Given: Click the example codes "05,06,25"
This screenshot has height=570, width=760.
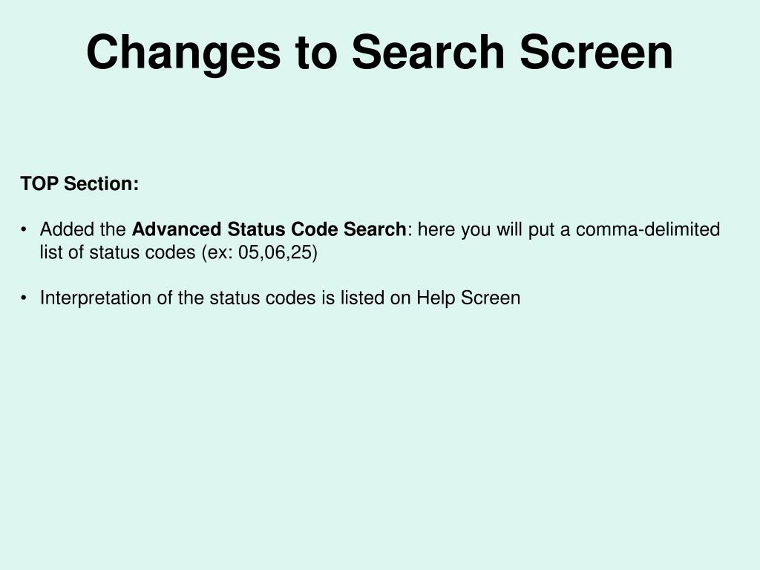Looking at the screenshot, I should [x=275, y=252].
